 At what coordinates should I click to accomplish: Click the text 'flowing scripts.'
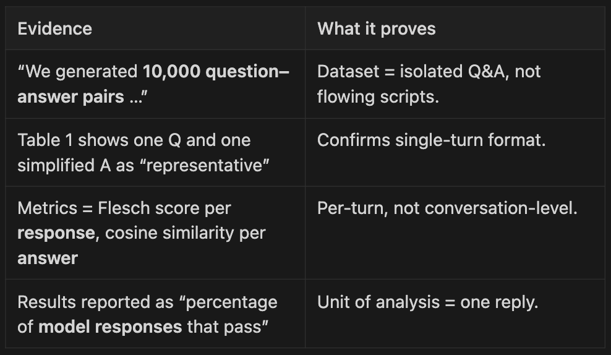pos(377,97)
